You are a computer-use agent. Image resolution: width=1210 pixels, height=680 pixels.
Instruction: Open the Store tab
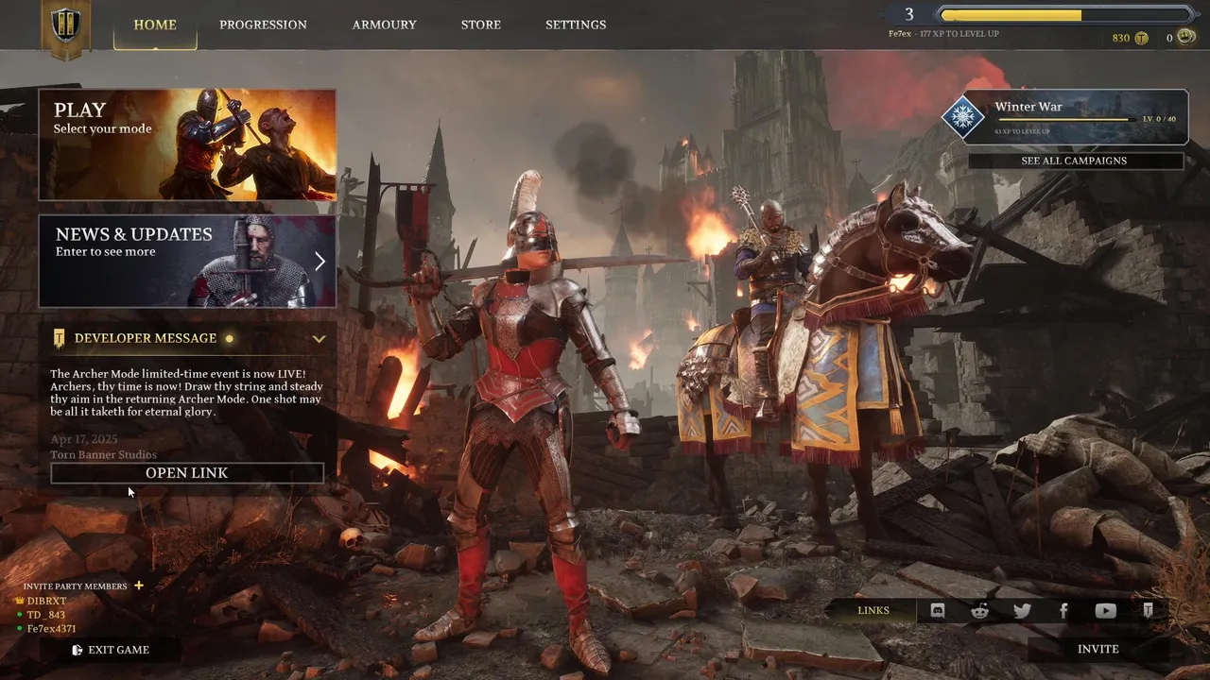click(x=481, y=25)
